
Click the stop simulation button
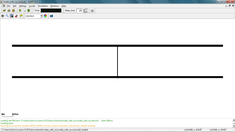tap(25, 10)
